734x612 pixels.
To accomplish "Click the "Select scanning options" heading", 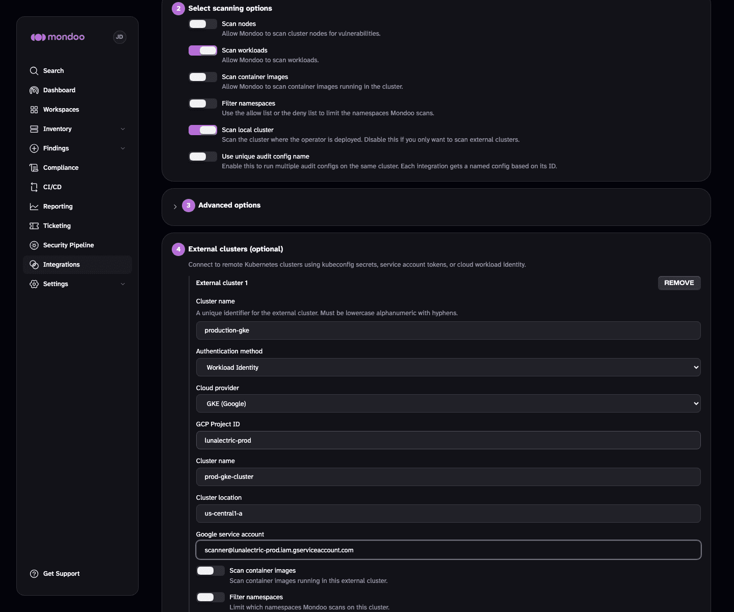I will point(230,8).
